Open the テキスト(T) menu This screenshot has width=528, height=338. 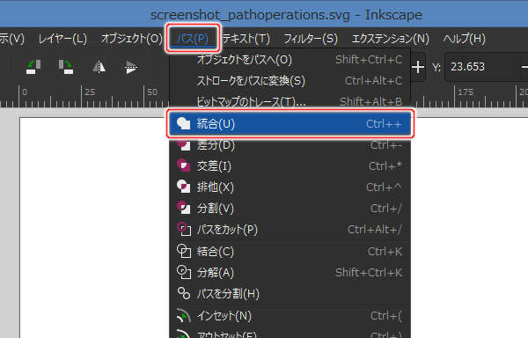pos(246,39)
